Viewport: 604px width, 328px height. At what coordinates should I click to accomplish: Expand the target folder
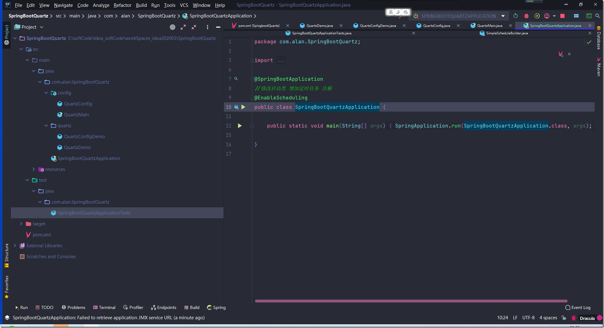click(x=21, y=224)
